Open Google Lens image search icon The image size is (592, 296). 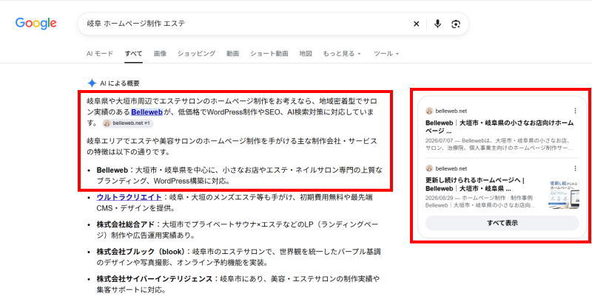click(x=456, y=24)
